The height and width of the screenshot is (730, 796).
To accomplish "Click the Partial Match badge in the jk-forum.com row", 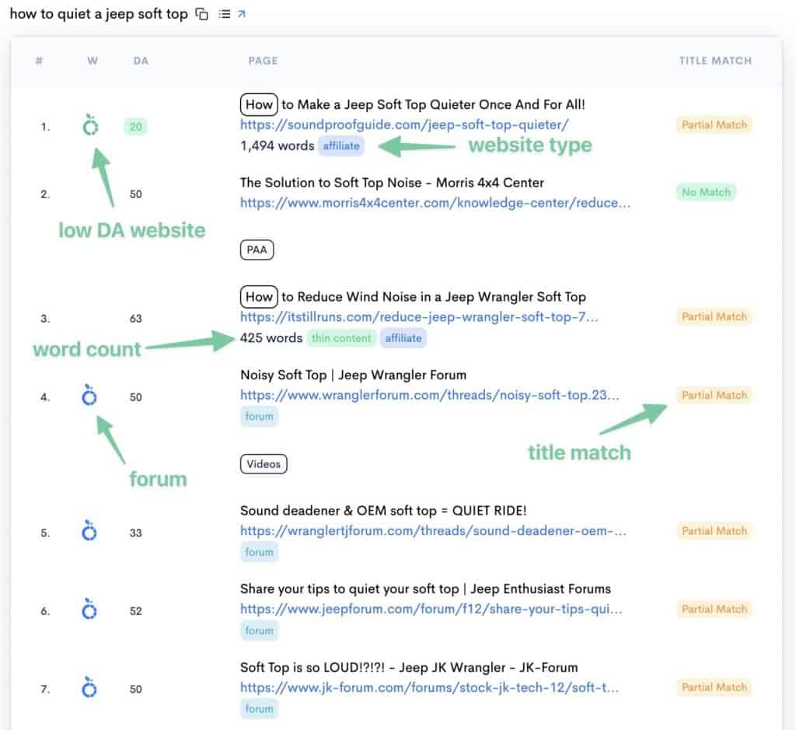I will pyautogui.click(x=714, y=687).
